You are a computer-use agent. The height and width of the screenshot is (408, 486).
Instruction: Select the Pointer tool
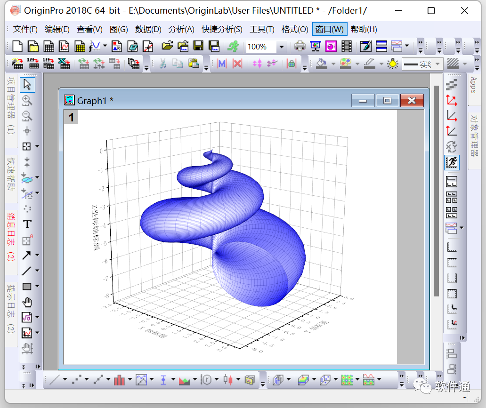click(x=27, y=85)
